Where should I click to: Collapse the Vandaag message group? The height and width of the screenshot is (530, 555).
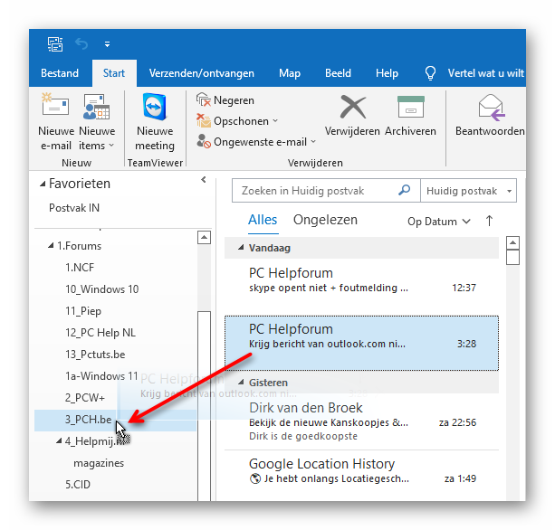pyautogui.click(x=241, y=248)
